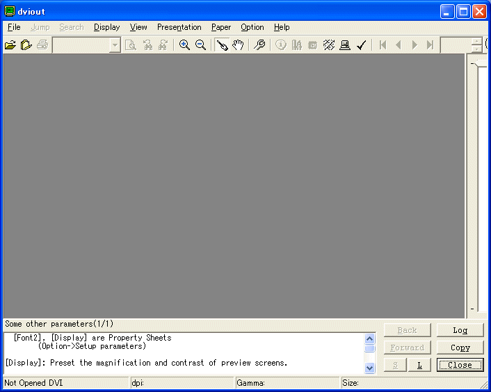Click the Close button in help panel

click(460, 365)
